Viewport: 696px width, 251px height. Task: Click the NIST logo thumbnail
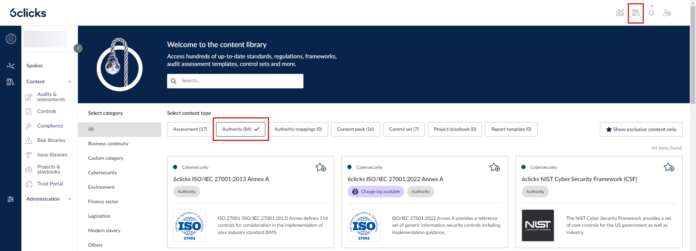pos(538,226)
